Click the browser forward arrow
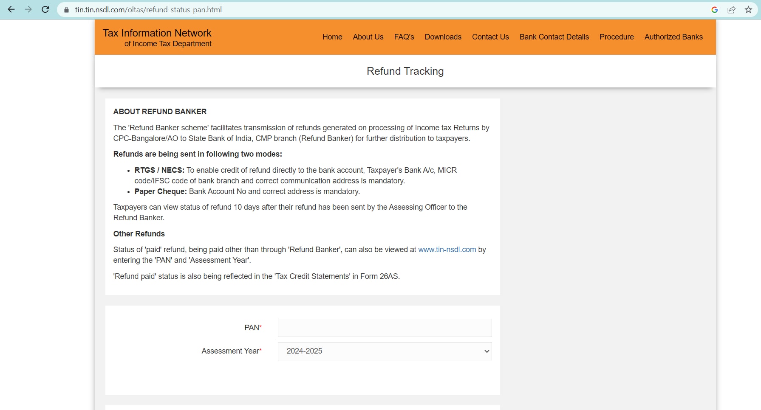761x410 pixels. (x=28, y=9)
